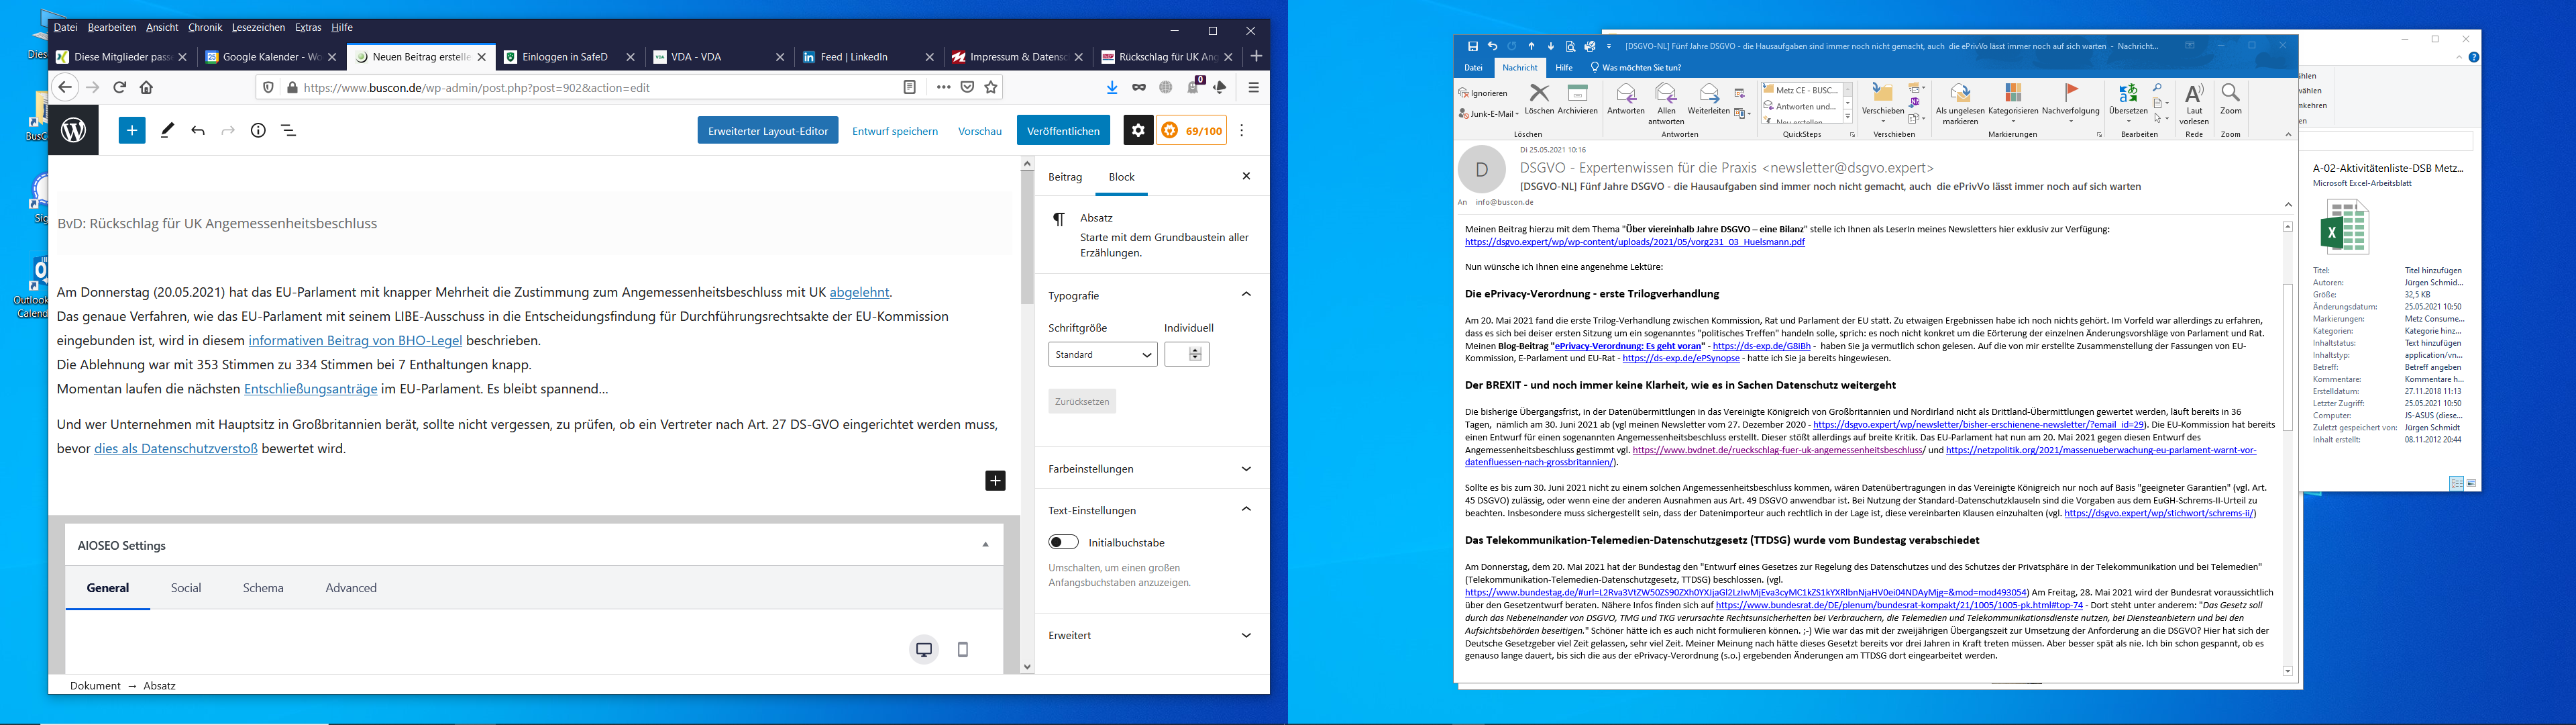Toggle the settings gear sidebar button
The width and height of the screenshot is (2576, 725).
pos(1138,130)
